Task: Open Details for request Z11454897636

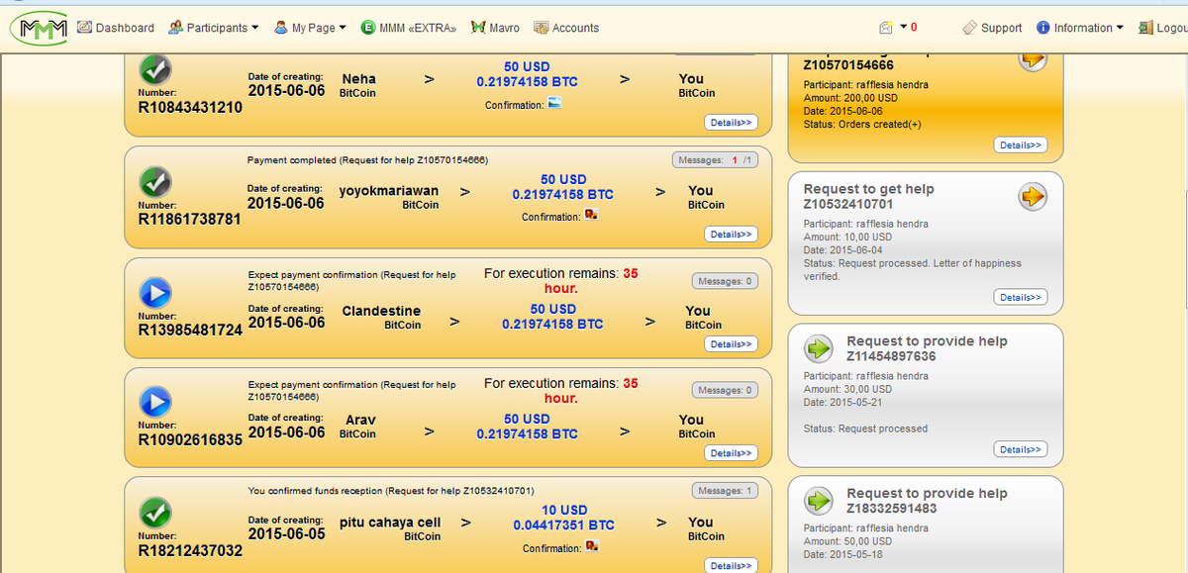Action: pos(1021,450)
